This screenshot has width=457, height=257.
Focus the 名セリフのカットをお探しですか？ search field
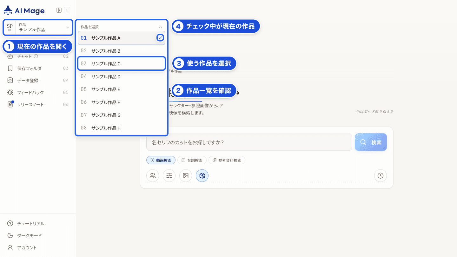[x=249, y=142]
